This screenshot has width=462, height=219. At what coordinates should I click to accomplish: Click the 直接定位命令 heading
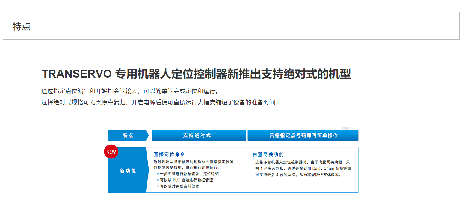169,154
